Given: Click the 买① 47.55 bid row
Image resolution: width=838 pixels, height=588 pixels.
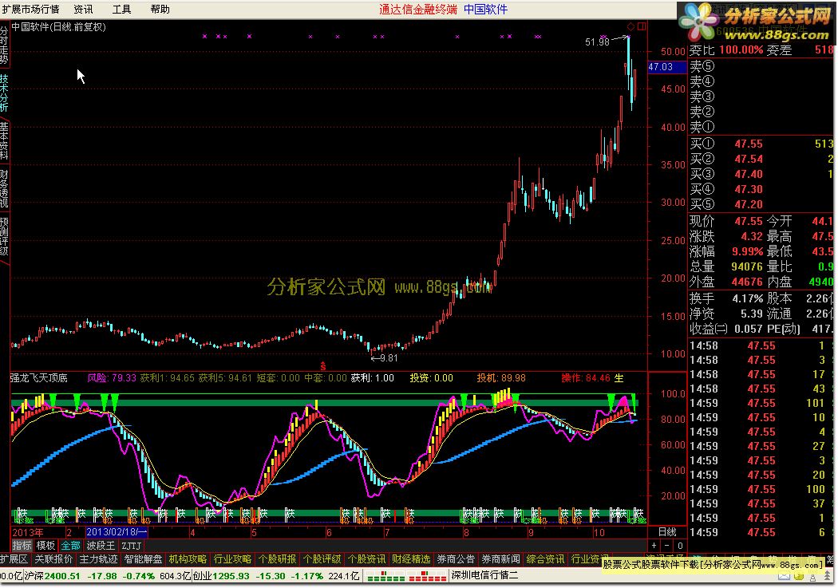Looking at the screenshot, I should point(761,144).
